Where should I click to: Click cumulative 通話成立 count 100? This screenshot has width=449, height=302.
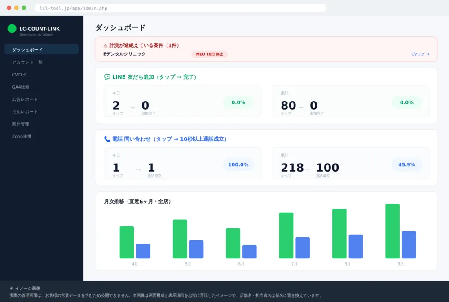tap(327, 168)
